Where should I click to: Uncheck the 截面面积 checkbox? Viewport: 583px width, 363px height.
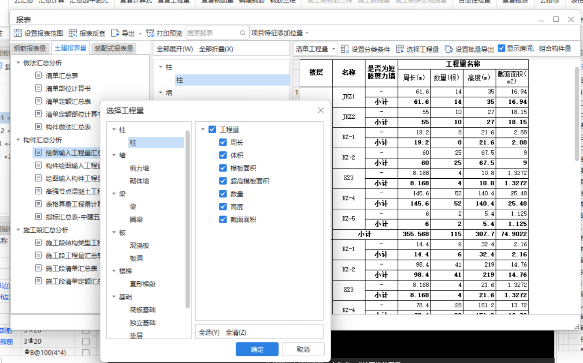[223, 219]
